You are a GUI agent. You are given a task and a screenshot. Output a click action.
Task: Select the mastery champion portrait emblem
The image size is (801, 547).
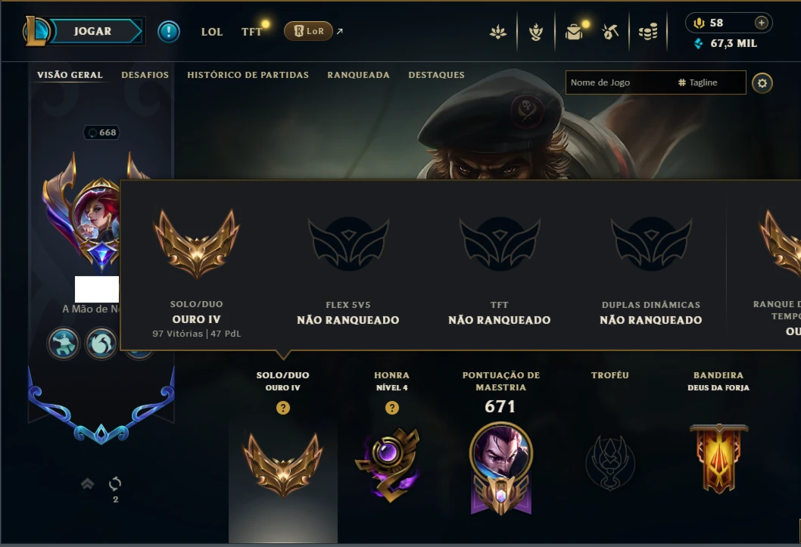[x=501, y=468]
